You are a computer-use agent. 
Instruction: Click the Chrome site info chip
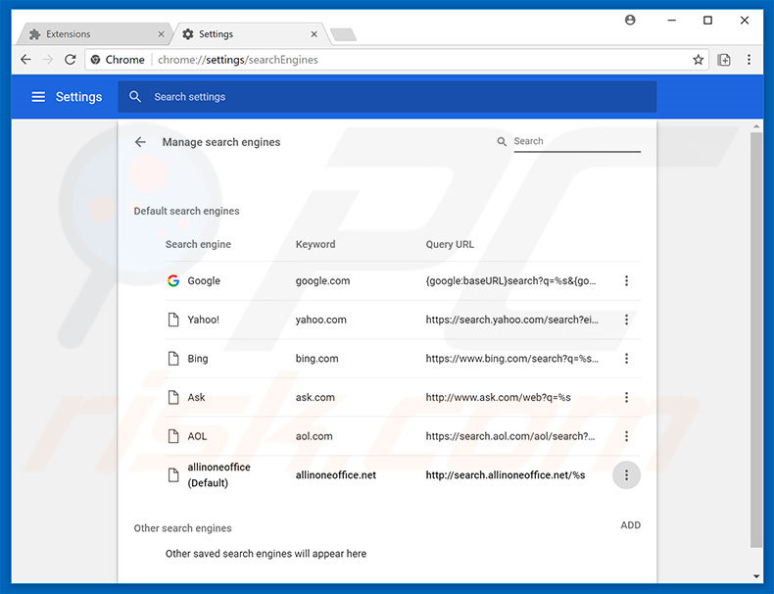pyautogui.click(x=118, y=60)
